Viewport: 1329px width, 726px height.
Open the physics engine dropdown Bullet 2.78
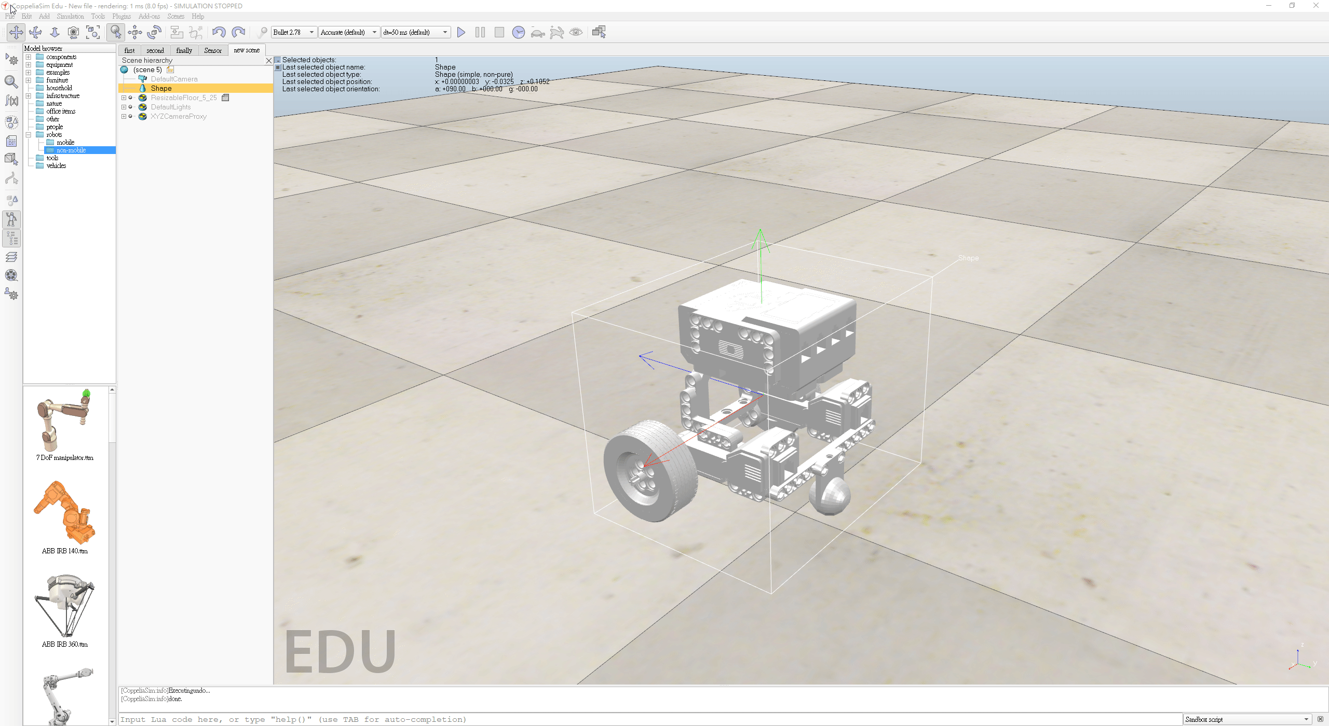[x=294, y=32]
